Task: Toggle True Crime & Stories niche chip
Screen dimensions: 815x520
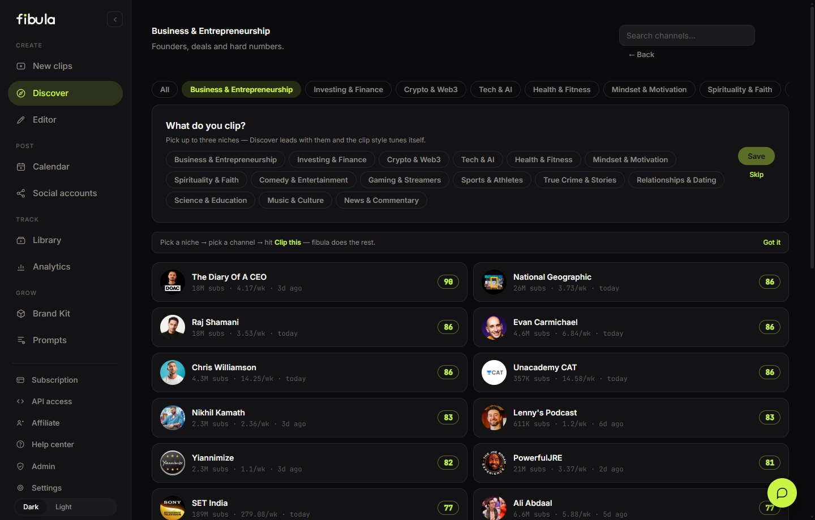Action: click(580, 180)
